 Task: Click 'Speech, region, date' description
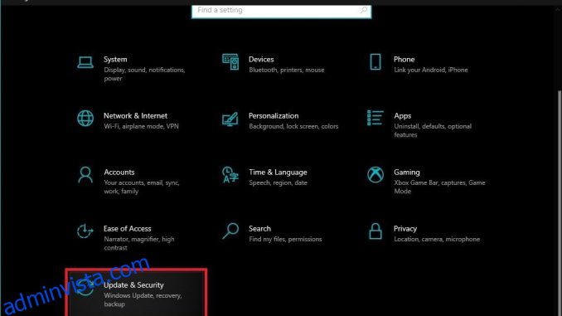pyautogui.click(x=279, y=182)
